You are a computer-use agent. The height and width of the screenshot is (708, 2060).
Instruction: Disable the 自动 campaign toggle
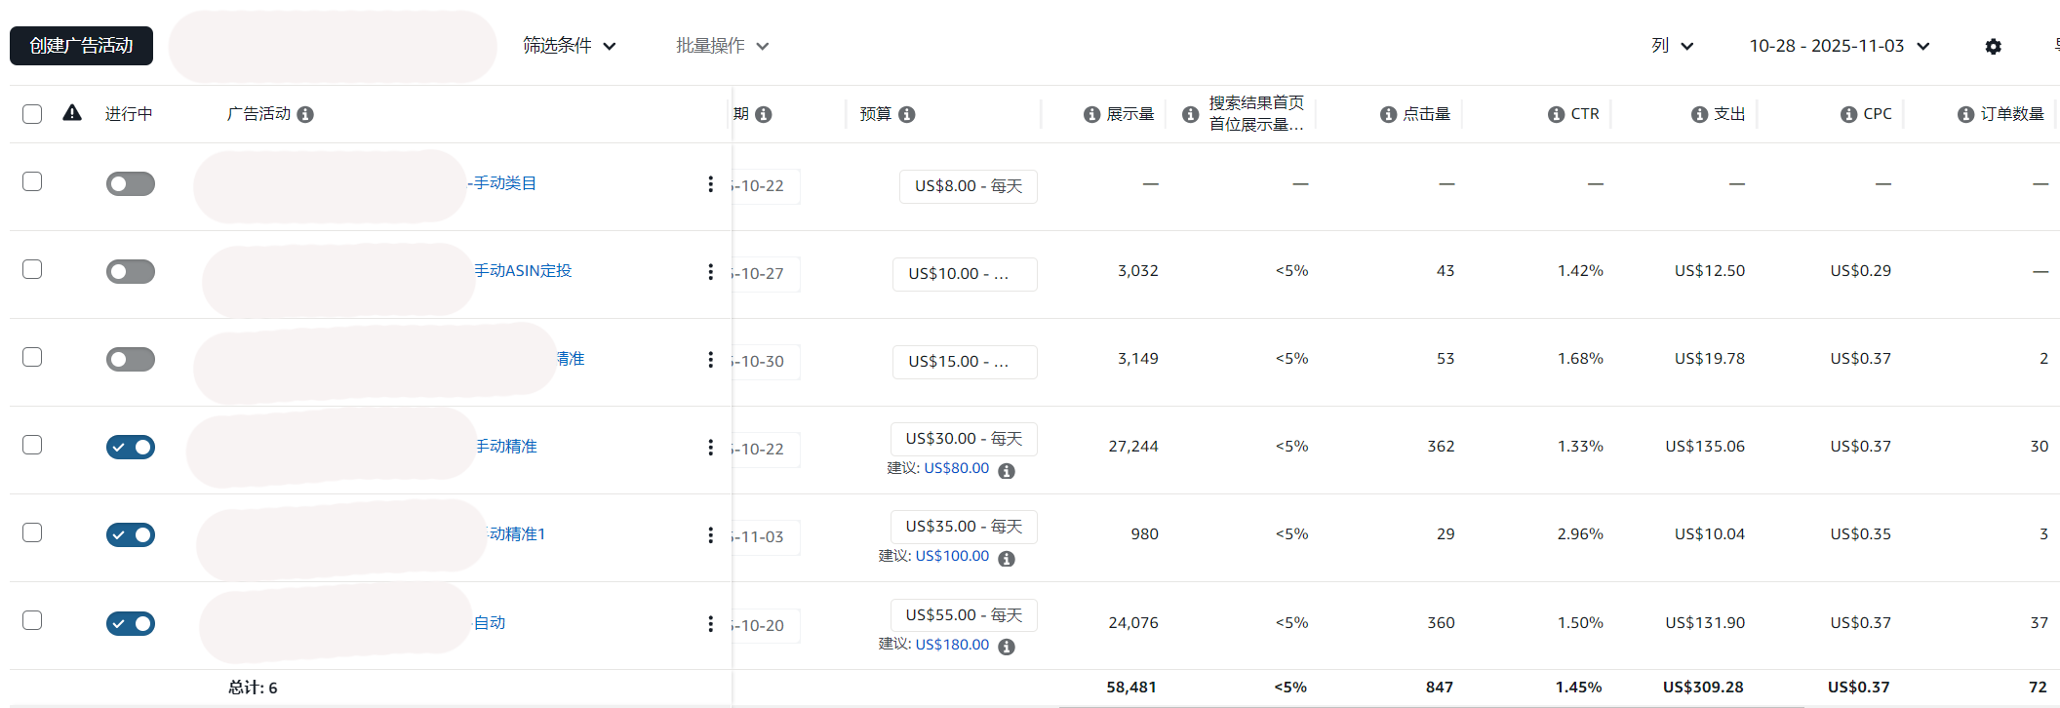click(x=131, y=623)
